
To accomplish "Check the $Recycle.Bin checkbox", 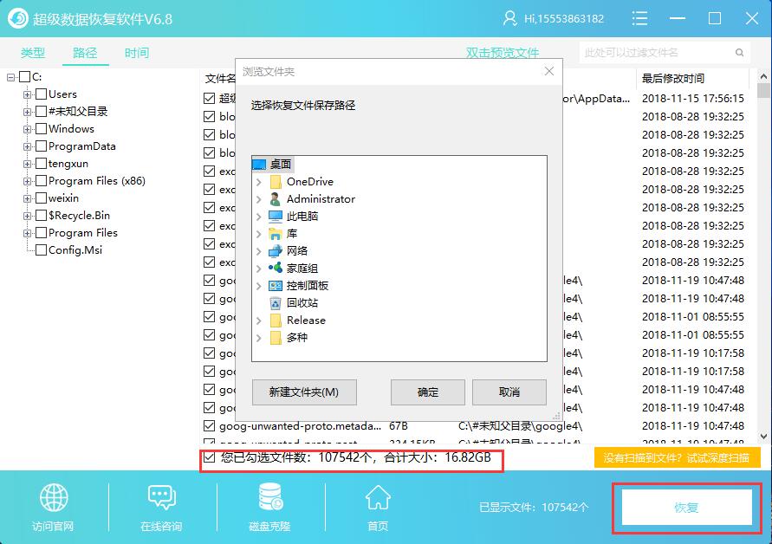I will (42, 216).
